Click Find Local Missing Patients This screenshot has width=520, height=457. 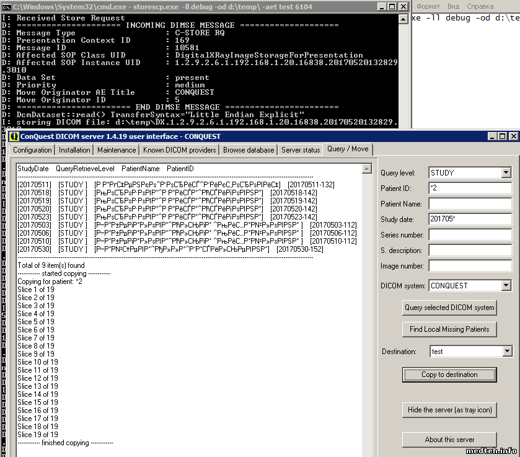point(449,329)
